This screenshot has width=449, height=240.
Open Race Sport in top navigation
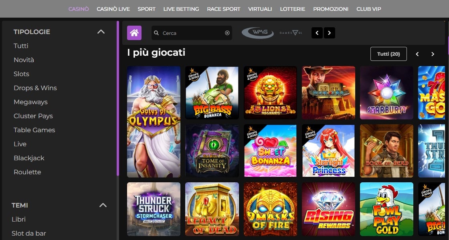(224, 9)
